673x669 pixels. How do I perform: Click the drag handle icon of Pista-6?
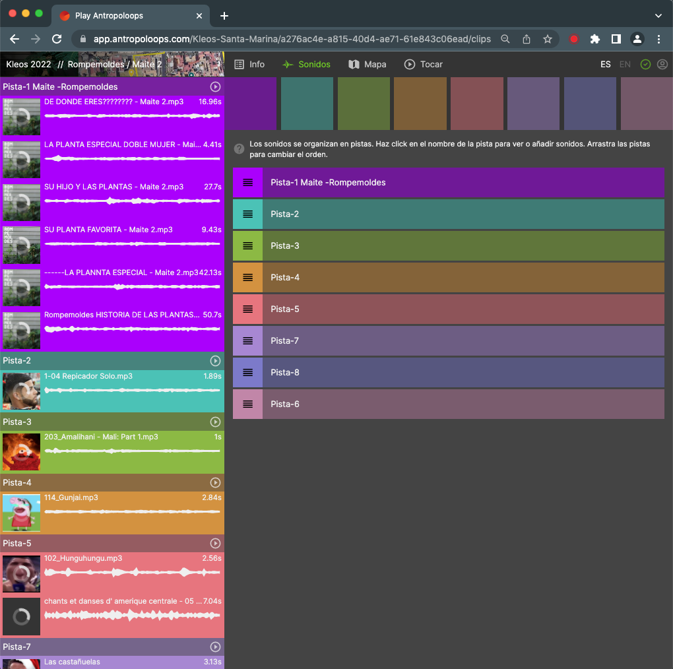[x=247, y=404]
